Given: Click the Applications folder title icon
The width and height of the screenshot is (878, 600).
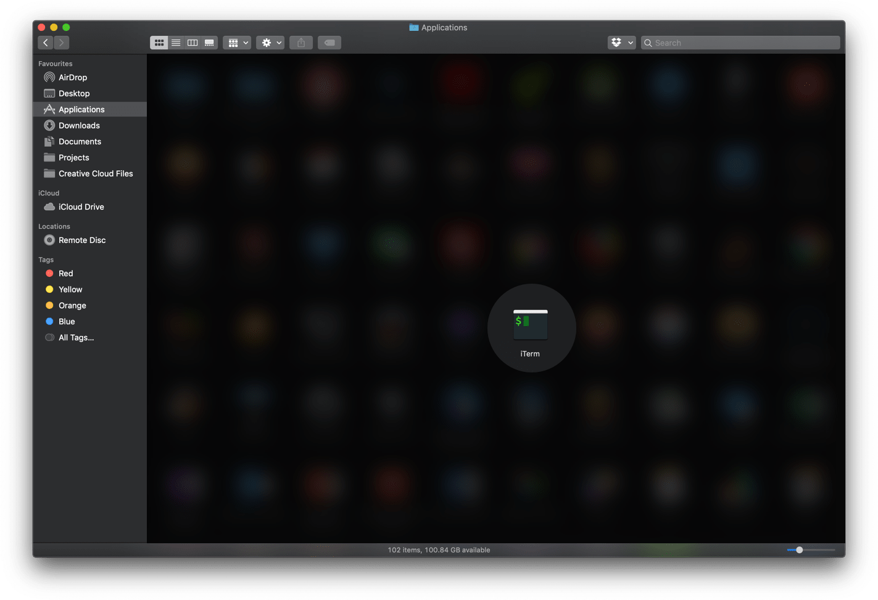Looking at the screenshot, I should pyautogui.click(x=414, y=27).
